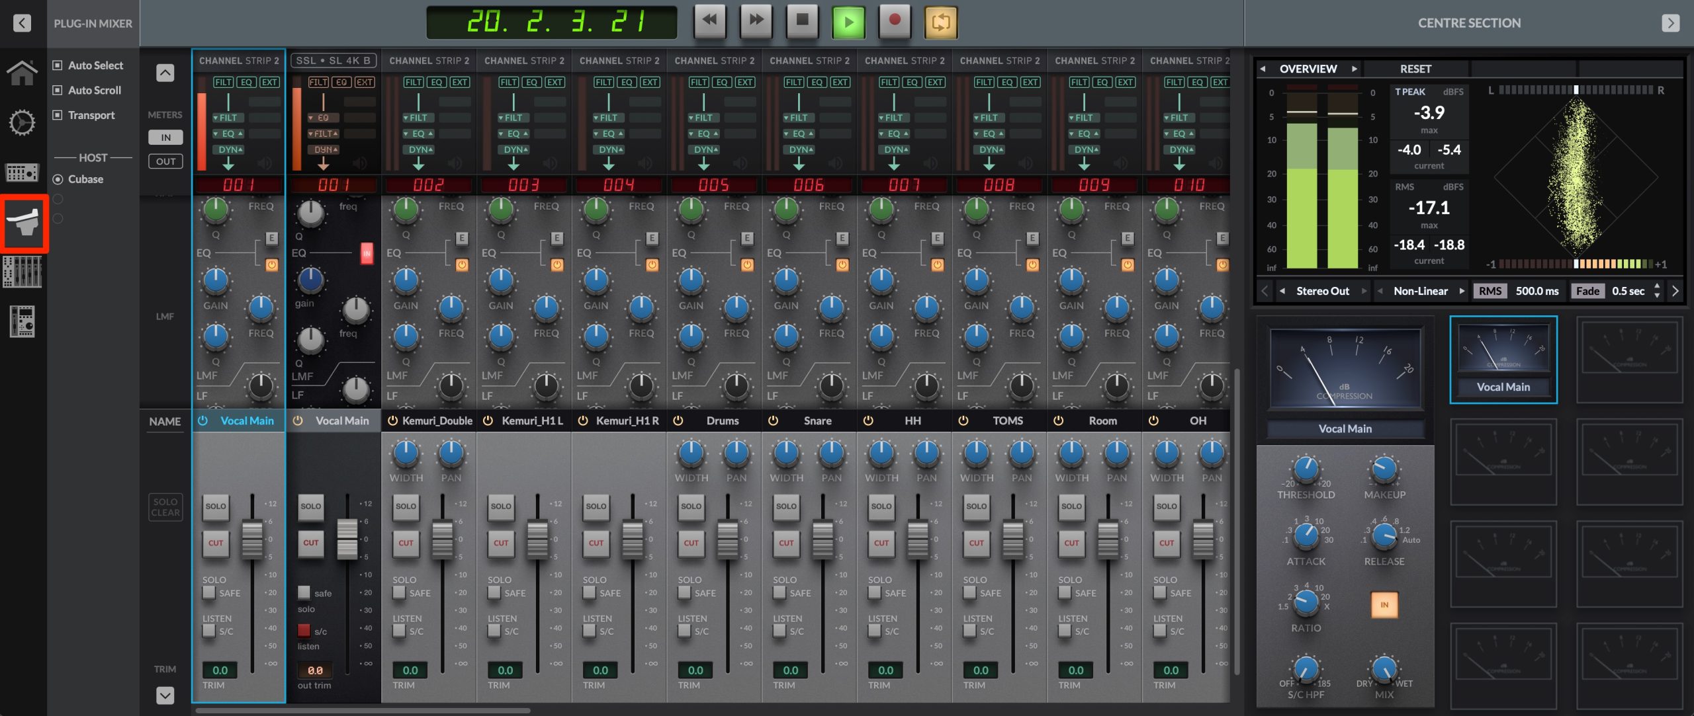The height and width of the screenshot is (716, 1694).
Task: Click Non-Linear next arrow
Action: pos(1461,291)
